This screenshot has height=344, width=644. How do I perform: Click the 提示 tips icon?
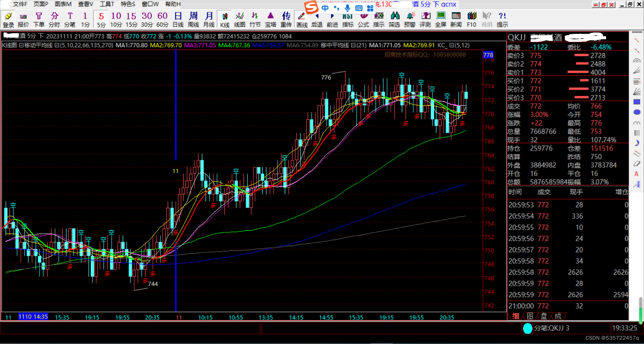(502, 19)
